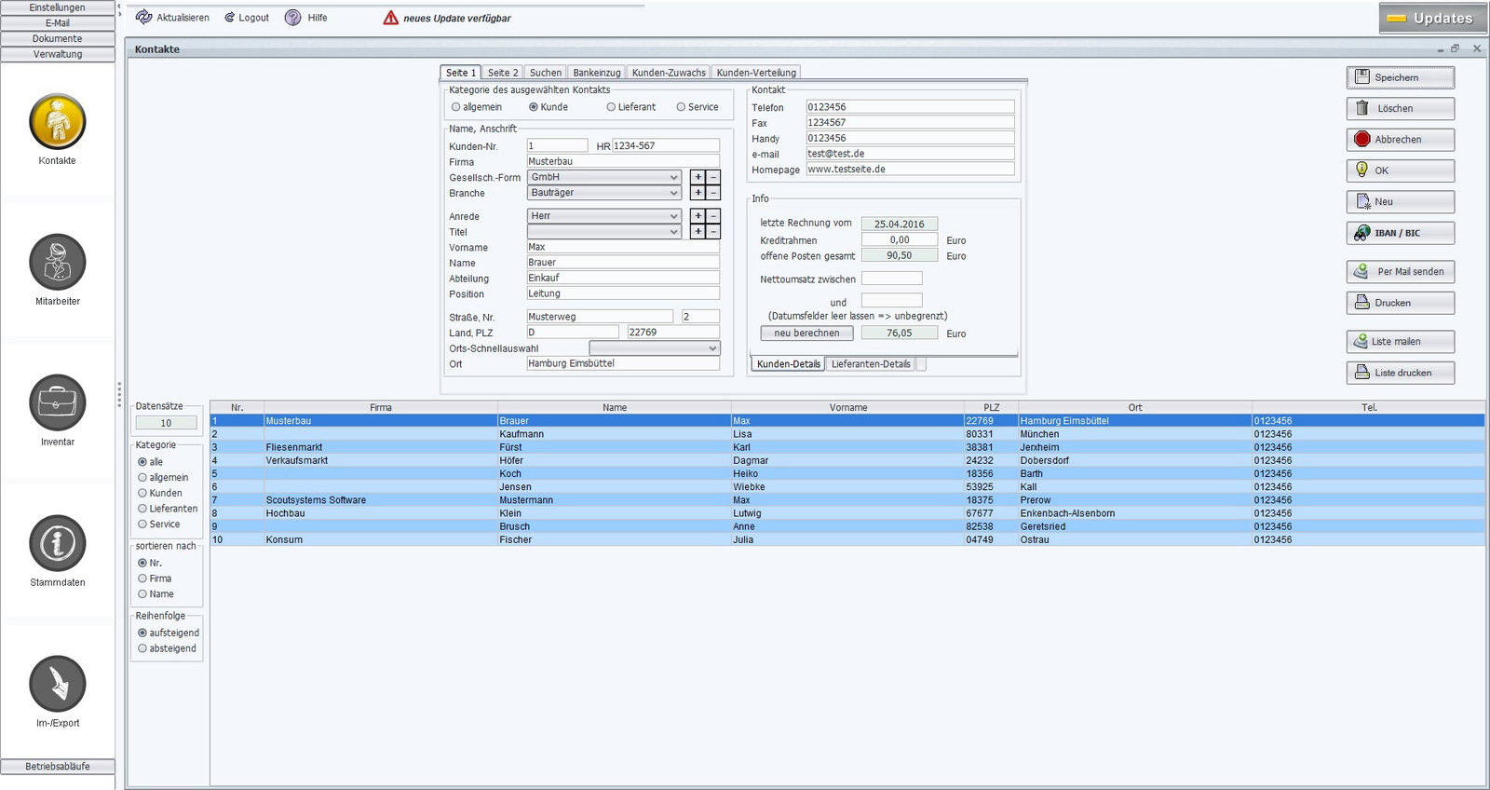
Task: Open the Inventar briefcase icon
Action: 58,402
